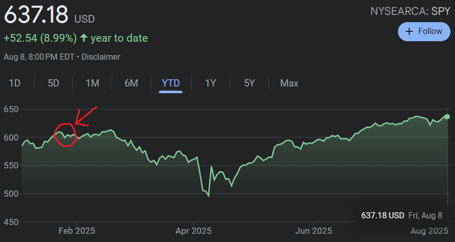Show the 1M chart view
The image size is (455, 242).
[x=92, y=83]
